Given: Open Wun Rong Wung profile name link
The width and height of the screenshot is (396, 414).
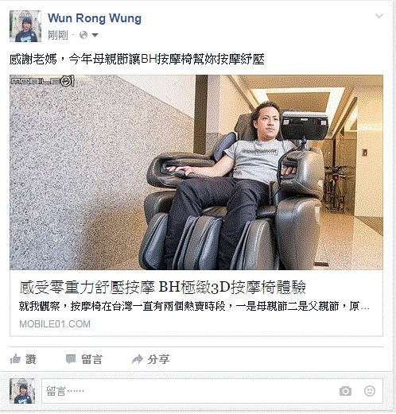Looking at the screenshot, I should coord(95,18).
